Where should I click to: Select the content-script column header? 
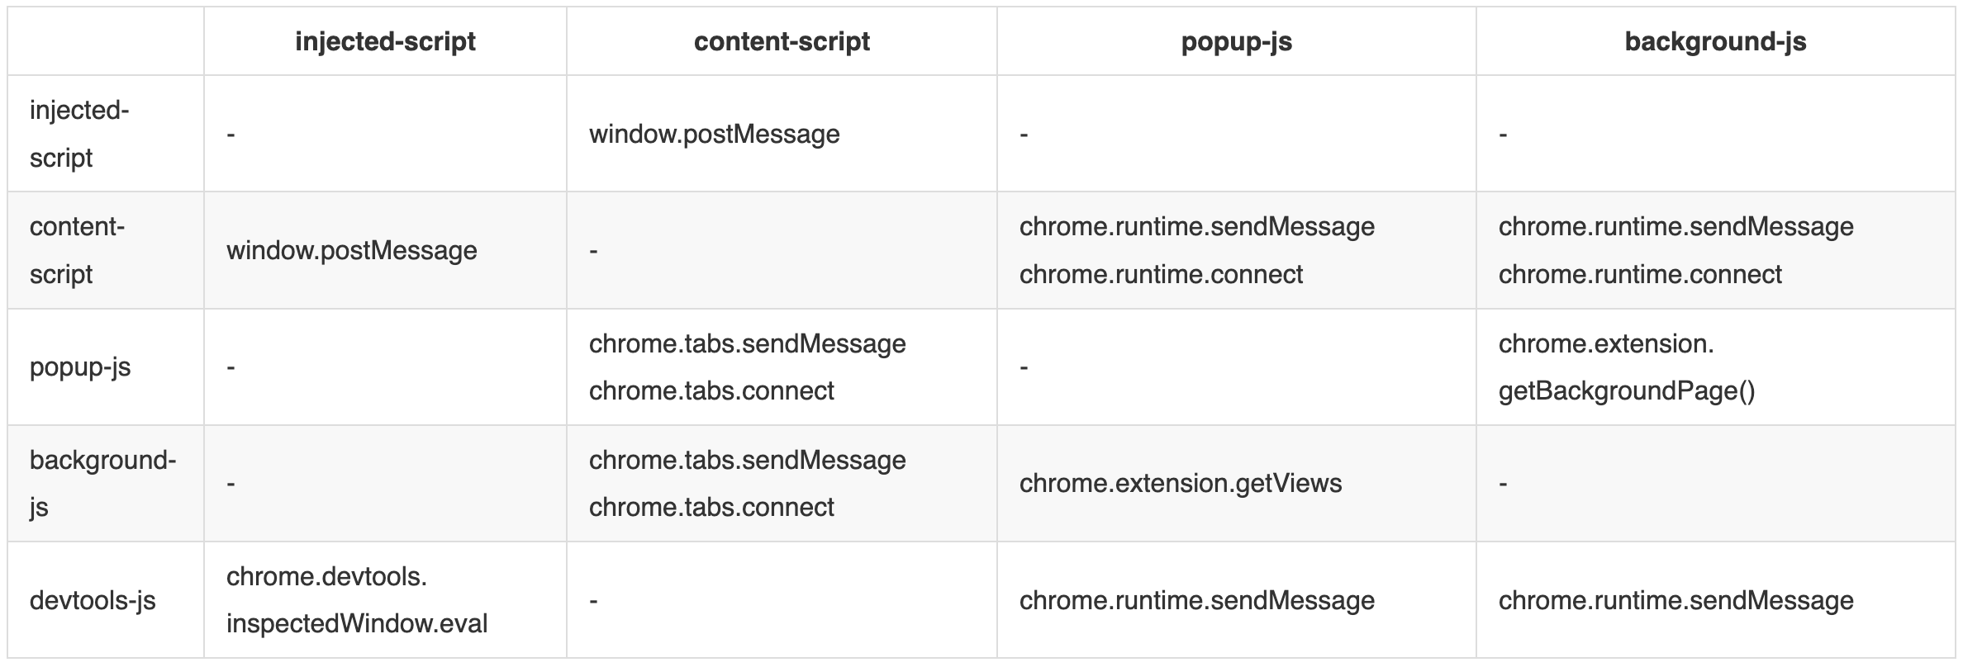[782, 41]
